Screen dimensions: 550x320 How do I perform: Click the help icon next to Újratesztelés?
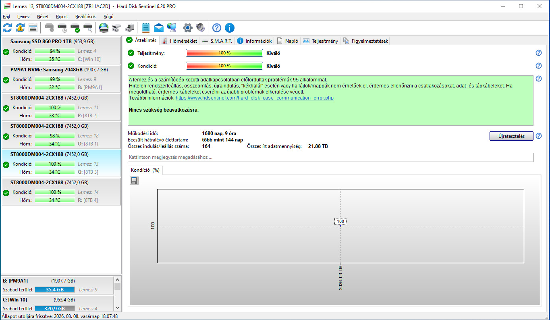538,136
